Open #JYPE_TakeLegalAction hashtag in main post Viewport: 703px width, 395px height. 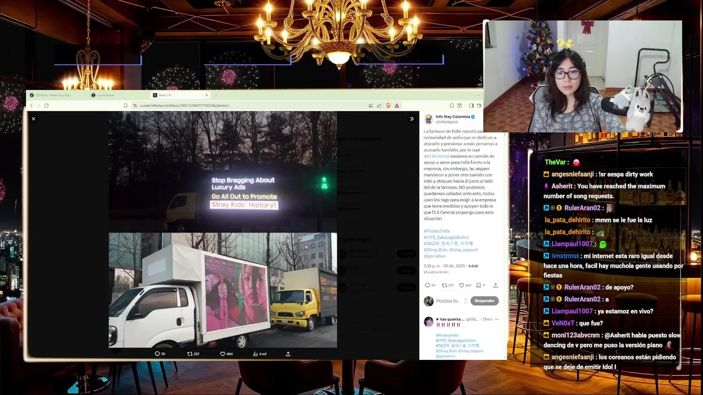pyautogui.click(x=446, y=237)
